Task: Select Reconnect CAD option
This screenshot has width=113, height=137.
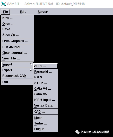Action: pyautogui.click(x=17, y=76)
